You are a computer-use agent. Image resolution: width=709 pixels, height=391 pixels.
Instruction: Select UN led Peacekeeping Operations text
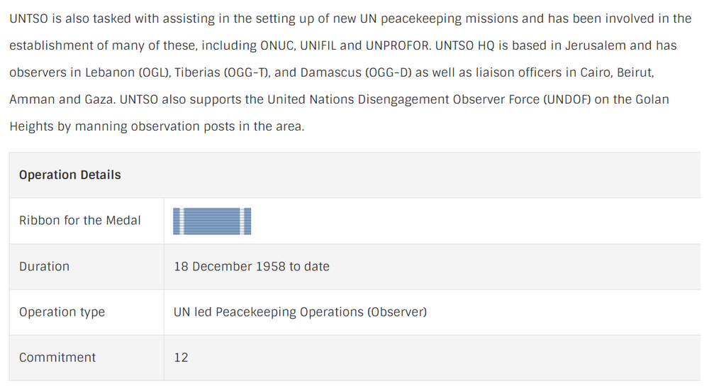coord(300,312)
